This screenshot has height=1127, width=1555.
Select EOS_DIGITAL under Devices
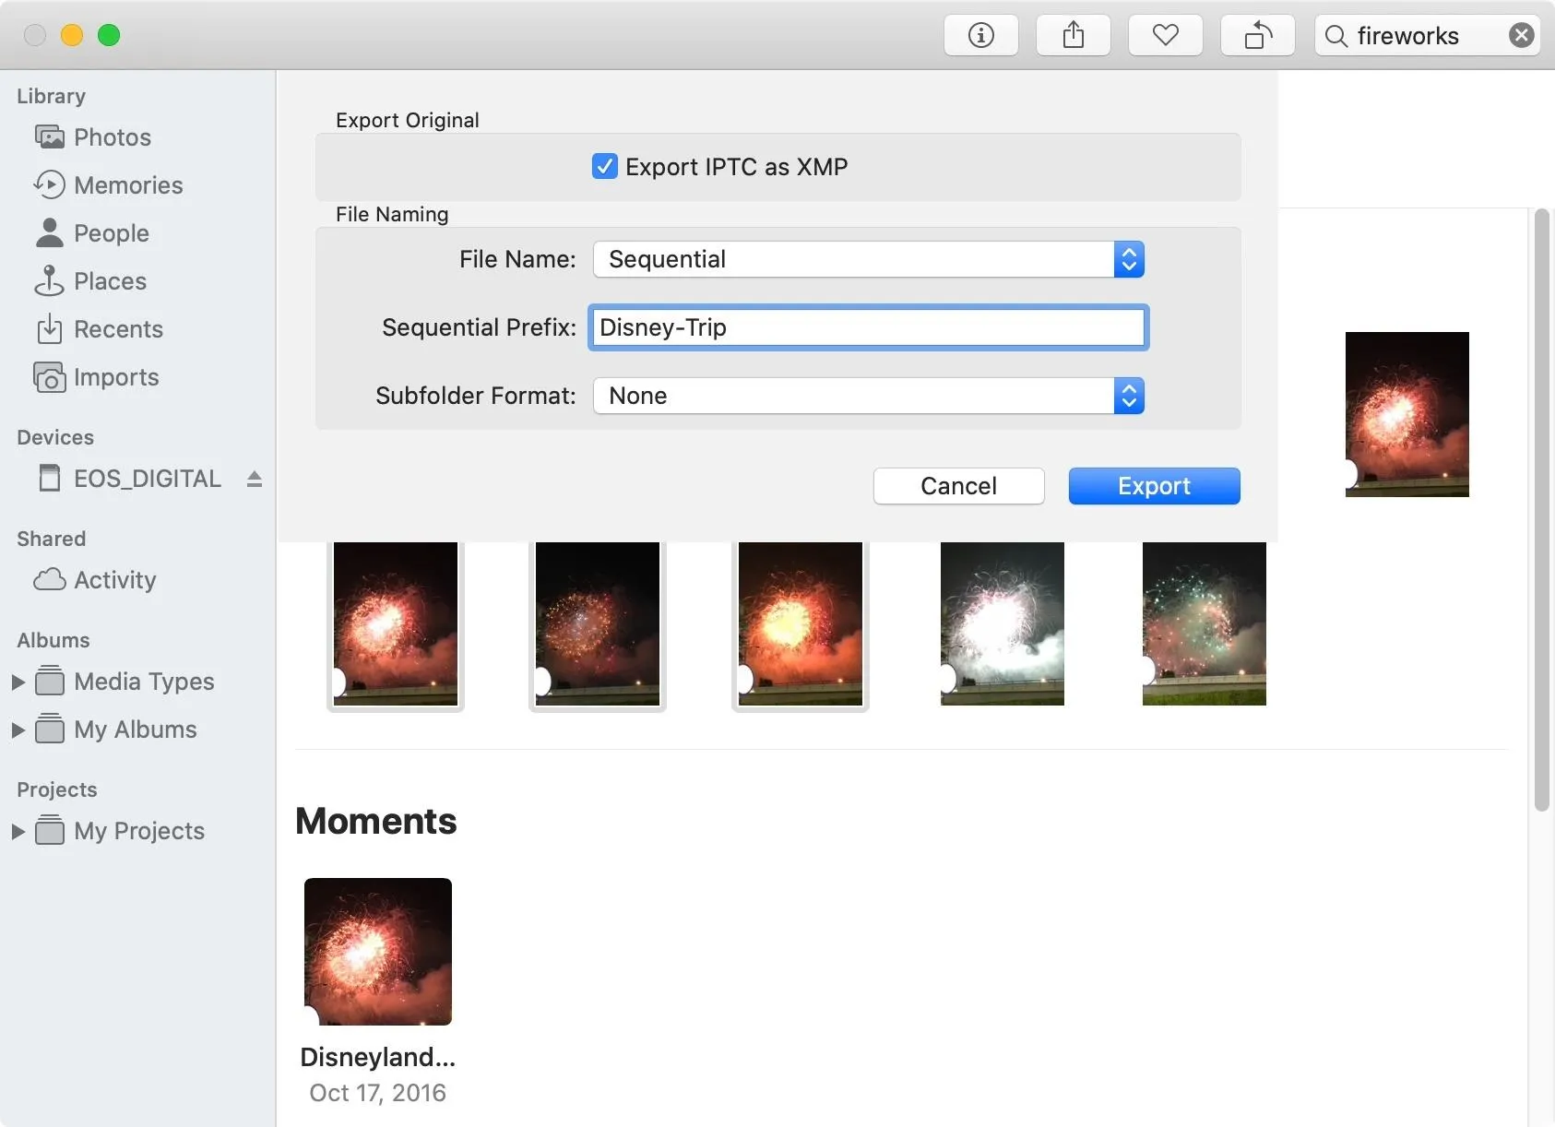coord(148,479)
